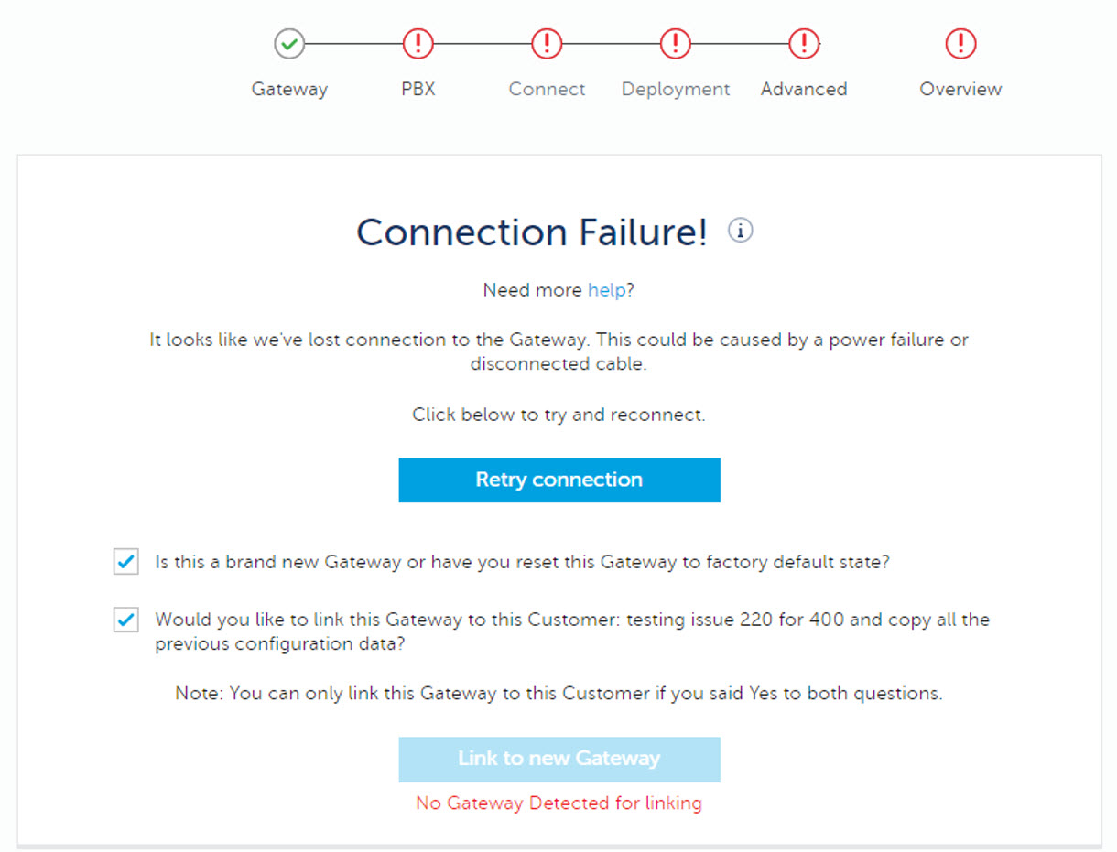
Task: Click the Connection Failure heading
Action: pyautogui.click(x=531, y=232)
